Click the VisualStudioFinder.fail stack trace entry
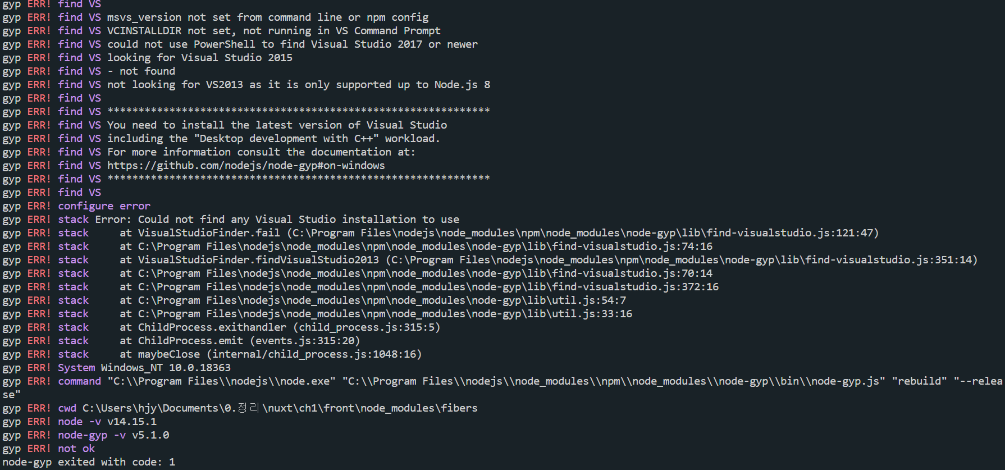Viewport: 1005px width, 470px height. (x=499, y=233)
